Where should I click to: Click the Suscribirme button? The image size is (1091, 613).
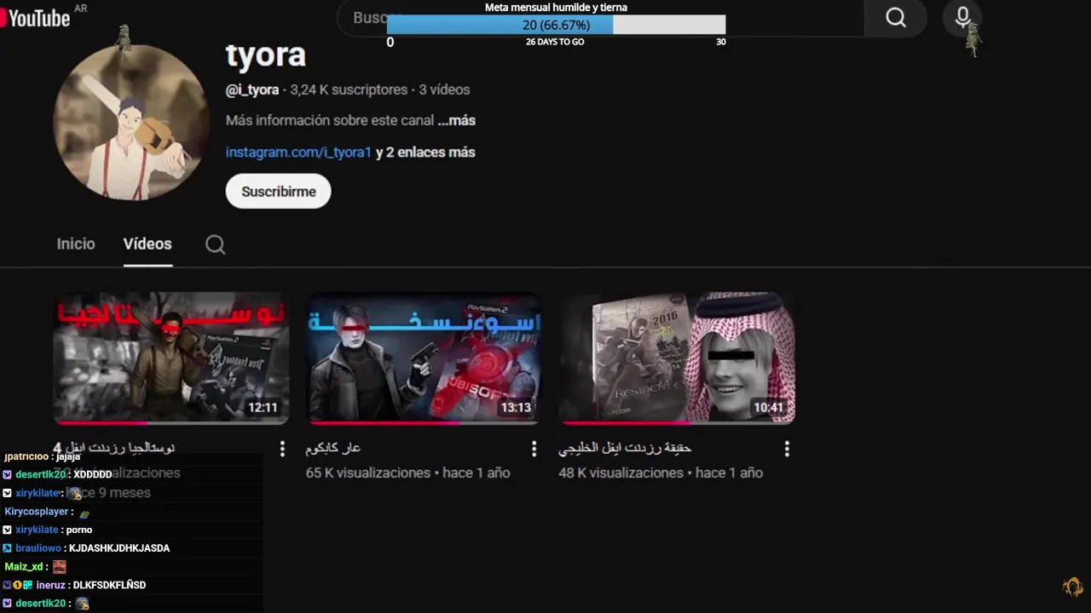coord(278,192)
